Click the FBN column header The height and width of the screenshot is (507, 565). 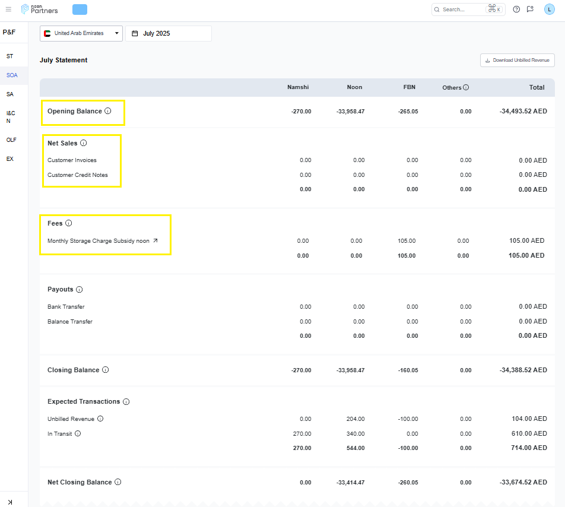point(410,87)
